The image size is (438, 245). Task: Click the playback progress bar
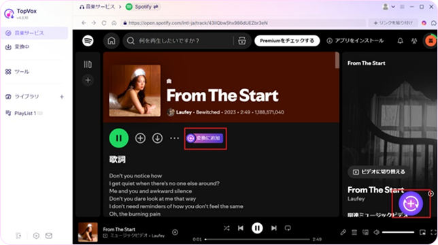click(258, 240)
